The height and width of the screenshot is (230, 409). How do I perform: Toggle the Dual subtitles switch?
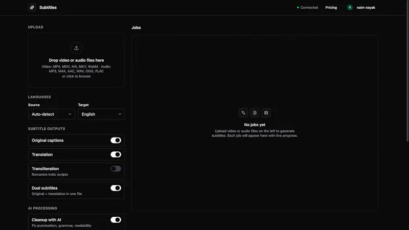coord(116,188)
